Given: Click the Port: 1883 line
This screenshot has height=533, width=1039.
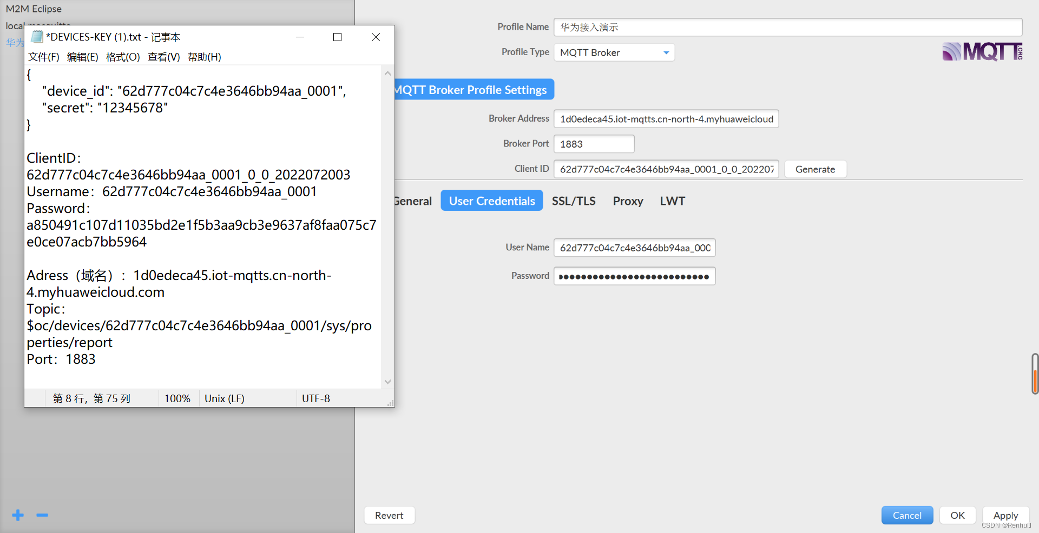Looking at the screenshot, I should coord(61,359).
